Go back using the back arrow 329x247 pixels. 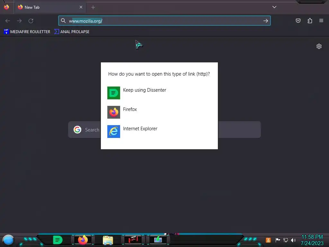click(x=8, y=21)
